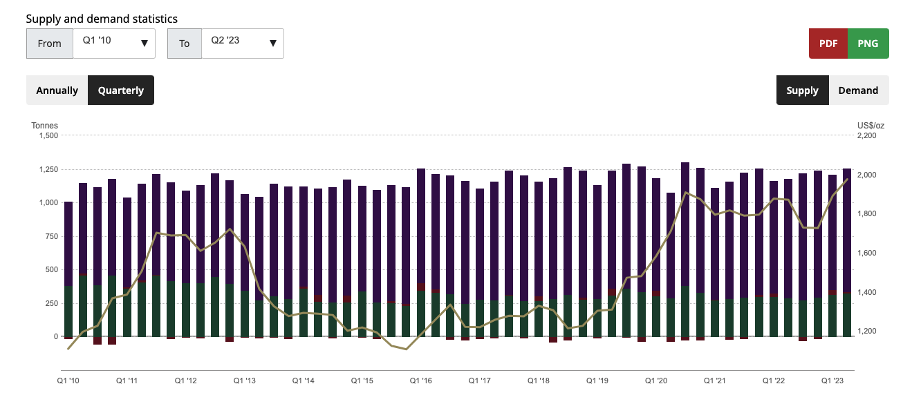Switch to Annually view
Viewport: 903px width, 404px height.
tap(56, 90)
